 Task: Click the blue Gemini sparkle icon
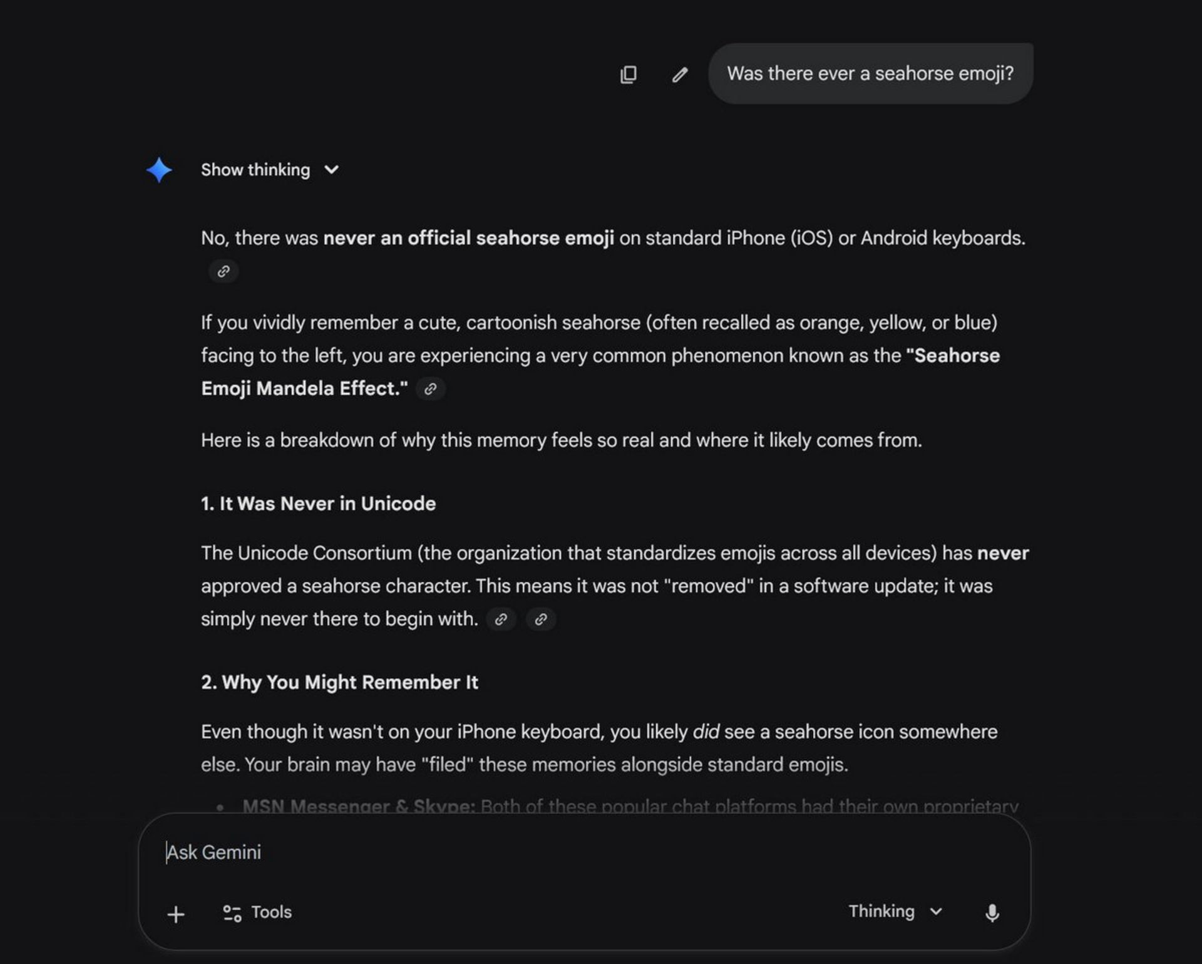click(159, 170)
